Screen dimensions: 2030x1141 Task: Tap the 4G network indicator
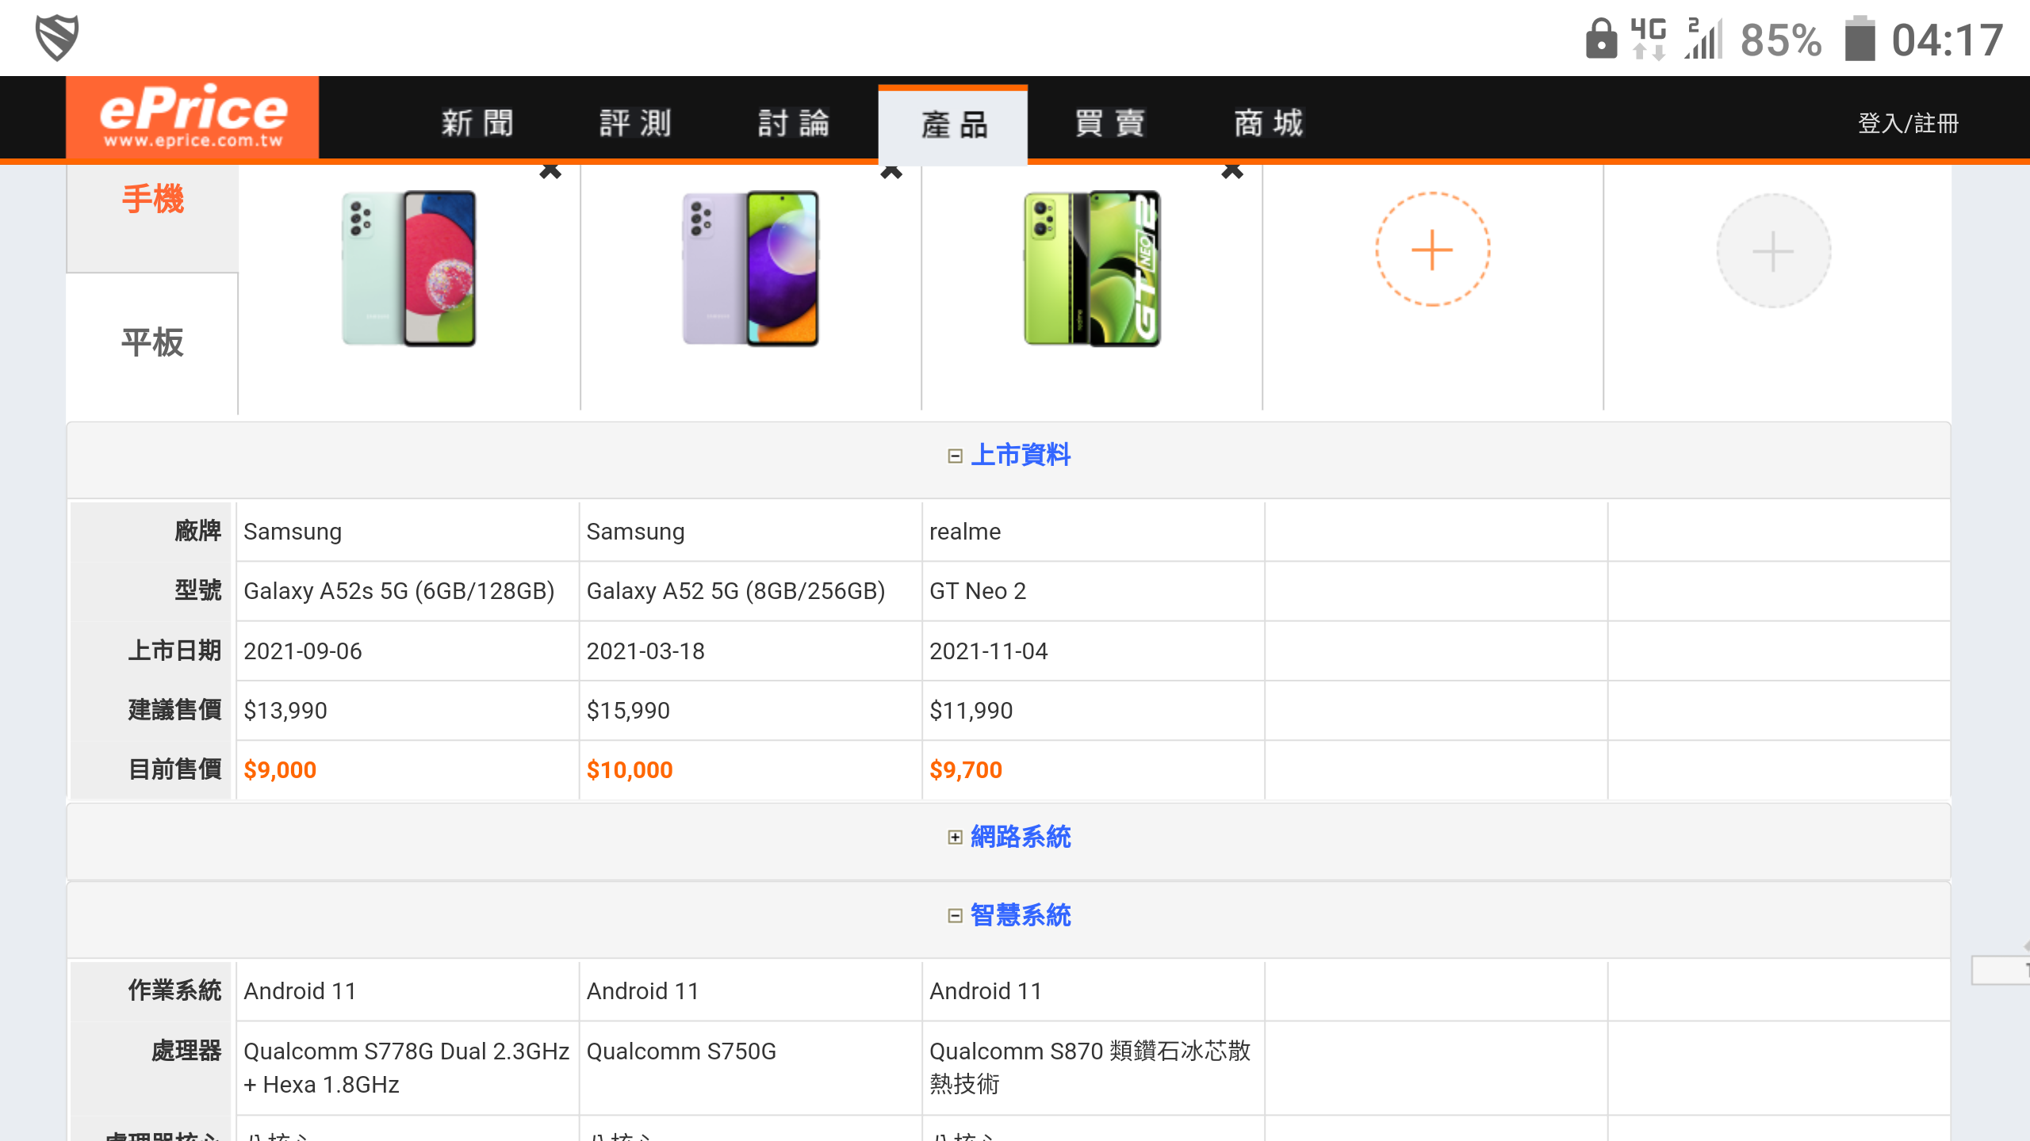coord(1649,39)
